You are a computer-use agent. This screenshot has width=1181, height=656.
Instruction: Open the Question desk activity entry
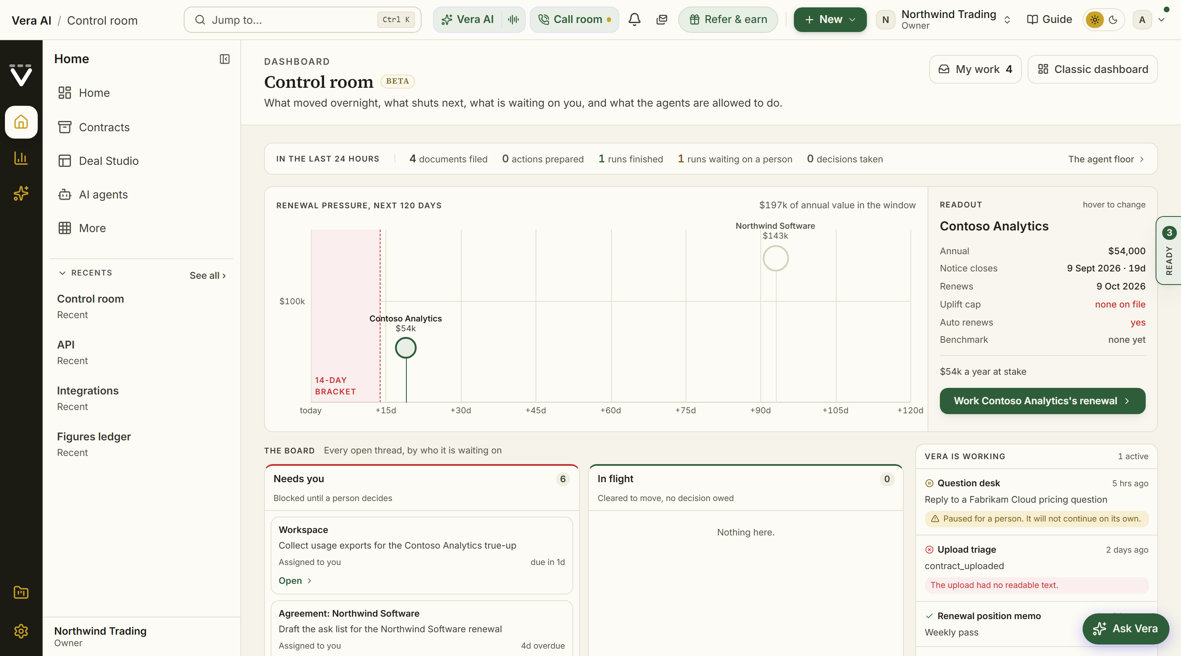click(1037, 502)
